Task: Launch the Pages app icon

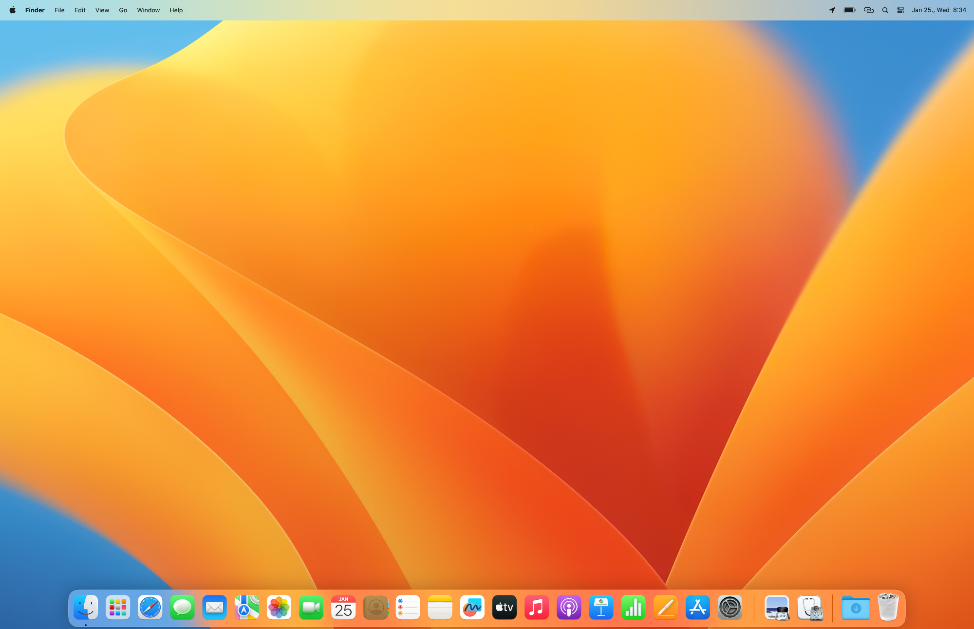Action: 665,607
